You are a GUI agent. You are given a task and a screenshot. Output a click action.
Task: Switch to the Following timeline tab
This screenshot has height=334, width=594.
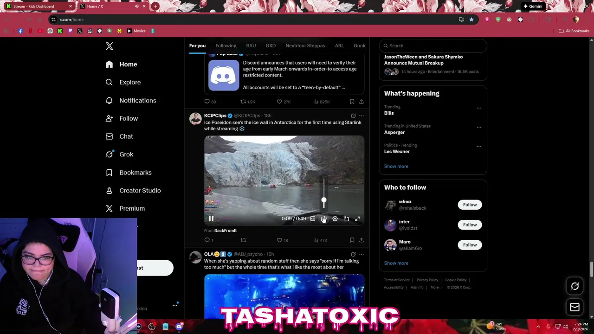pos(226,45)
